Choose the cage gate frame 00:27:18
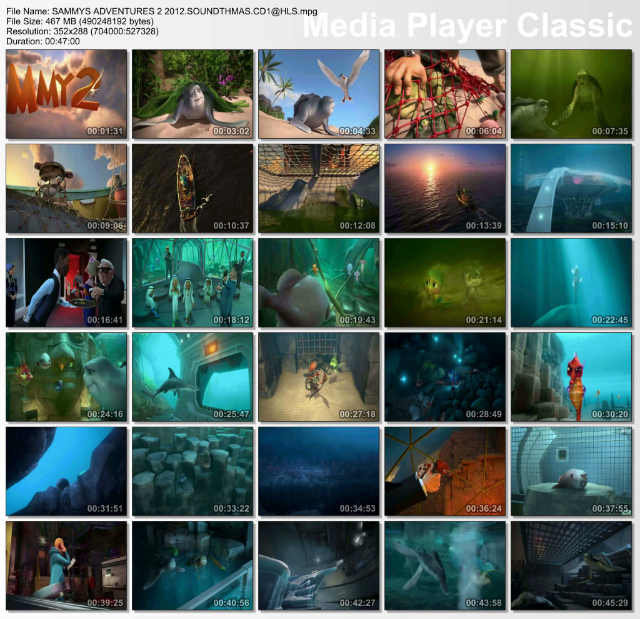The width and height of the screenshot is (640, 619). pyautogui.click(x=319, y=377)
